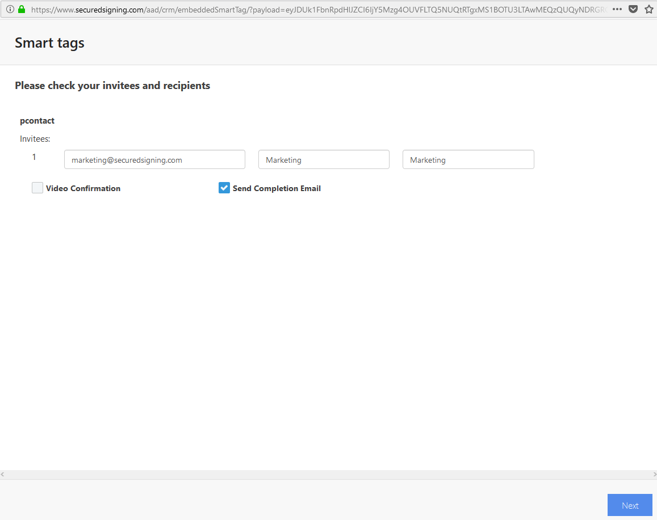Select the second Marketing name field
This screenshot has width=657, height=520.
[x=468, y=159]
